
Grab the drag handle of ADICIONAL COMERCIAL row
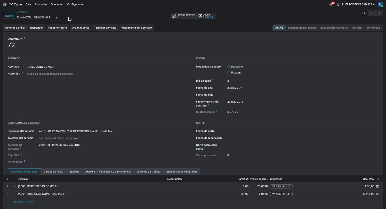14,194
